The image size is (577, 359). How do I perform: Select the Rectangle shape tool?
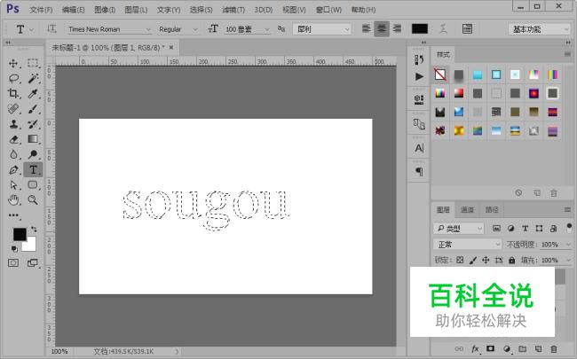tap(33, 185)
